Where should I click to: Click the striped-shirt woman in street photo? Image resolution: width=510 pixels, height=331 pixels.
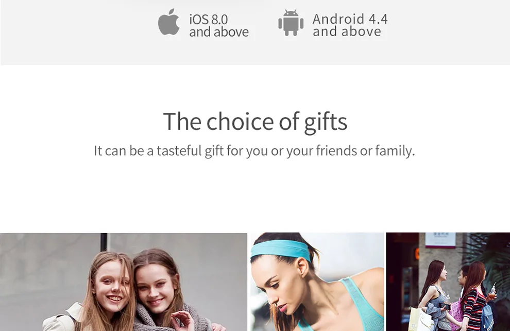[471, 300]
